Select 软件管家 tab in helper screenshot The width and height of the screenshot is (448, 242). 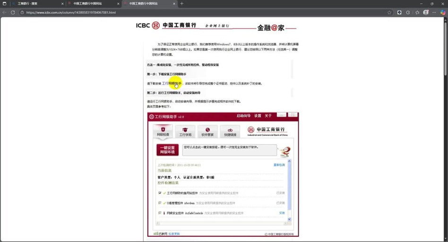(207, 132)
